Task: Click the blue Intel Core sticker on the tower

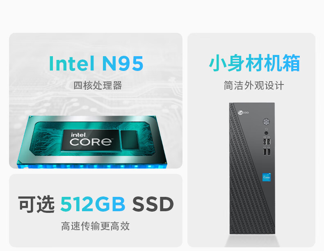Action: click(266, 177)
